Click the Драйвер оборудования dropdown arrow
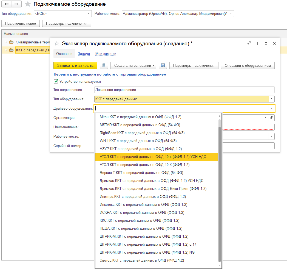Image resolution: width=287 pixels, height=269 pixels. 271,109
